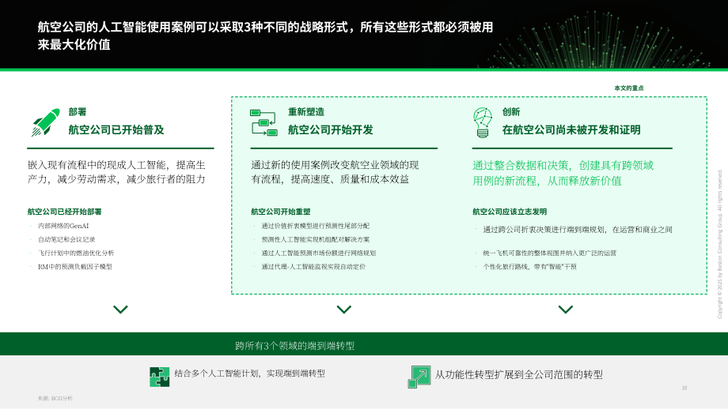
Task: Click the subtitle 在航空公司尚未被开发和证明
Action: pos(571,129)
